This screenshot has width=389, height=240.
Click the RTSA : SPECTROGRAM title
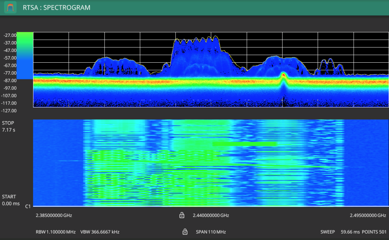[57, 8]
